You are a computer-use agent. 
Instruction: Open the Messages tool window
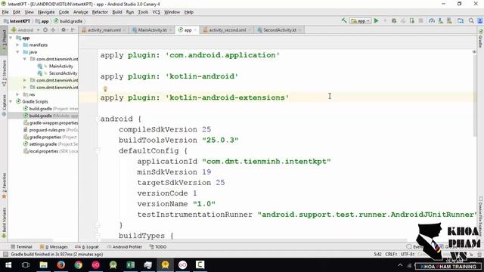pyautogui.click(x=54, y=247)
